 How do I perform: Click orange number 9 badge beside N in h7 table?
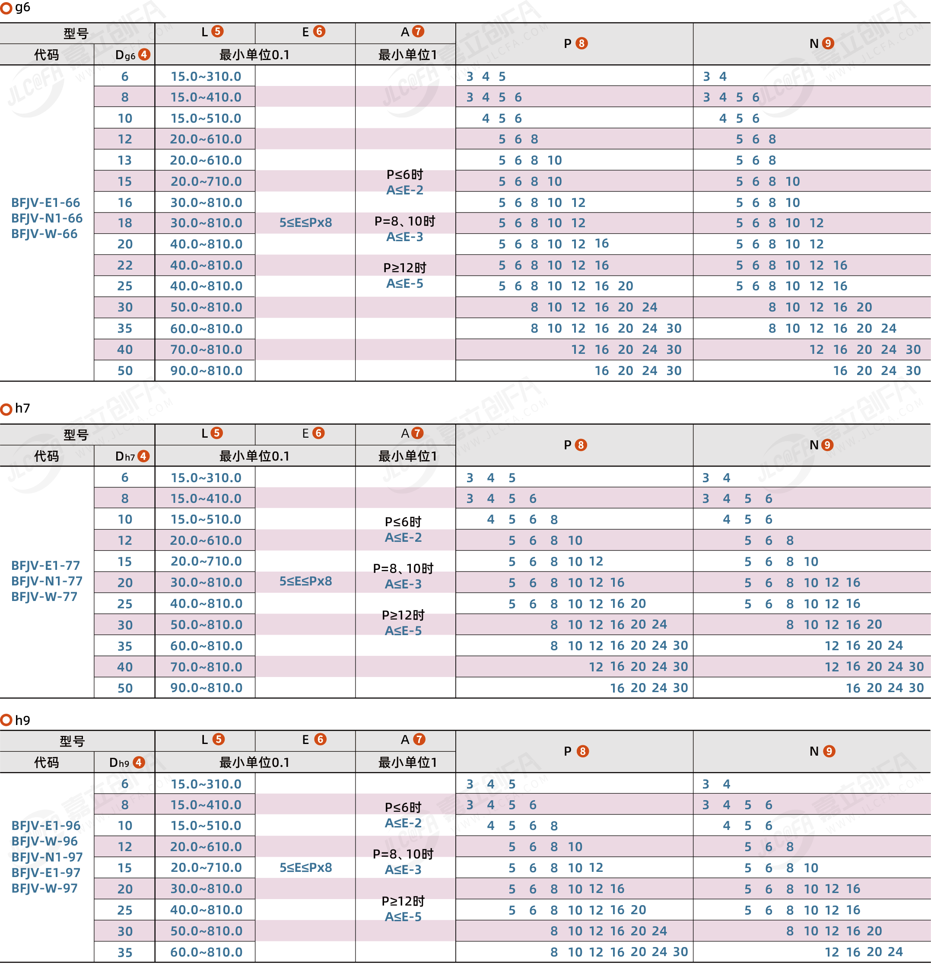[x=827, y=445]
